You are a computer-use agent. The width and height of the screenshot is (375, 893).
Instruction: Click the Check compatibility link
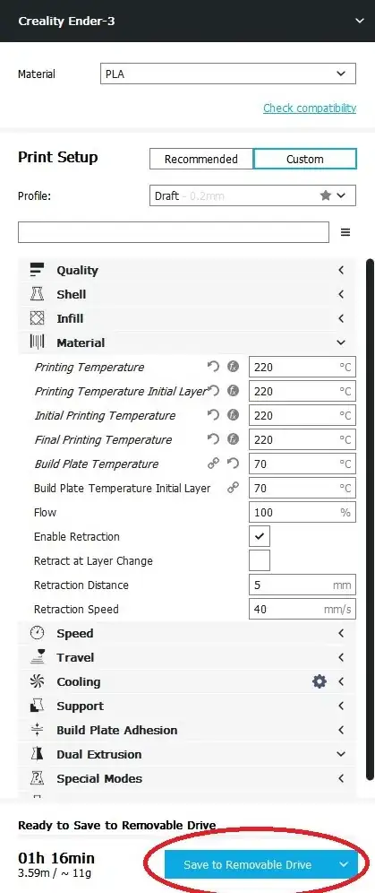pos(310,108)
